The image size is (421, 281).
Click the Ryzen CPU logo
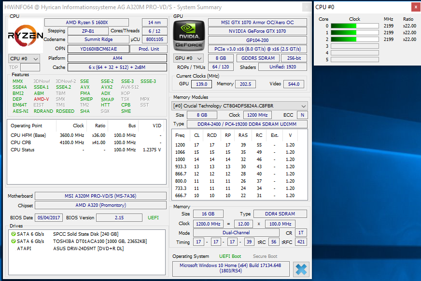26,36
